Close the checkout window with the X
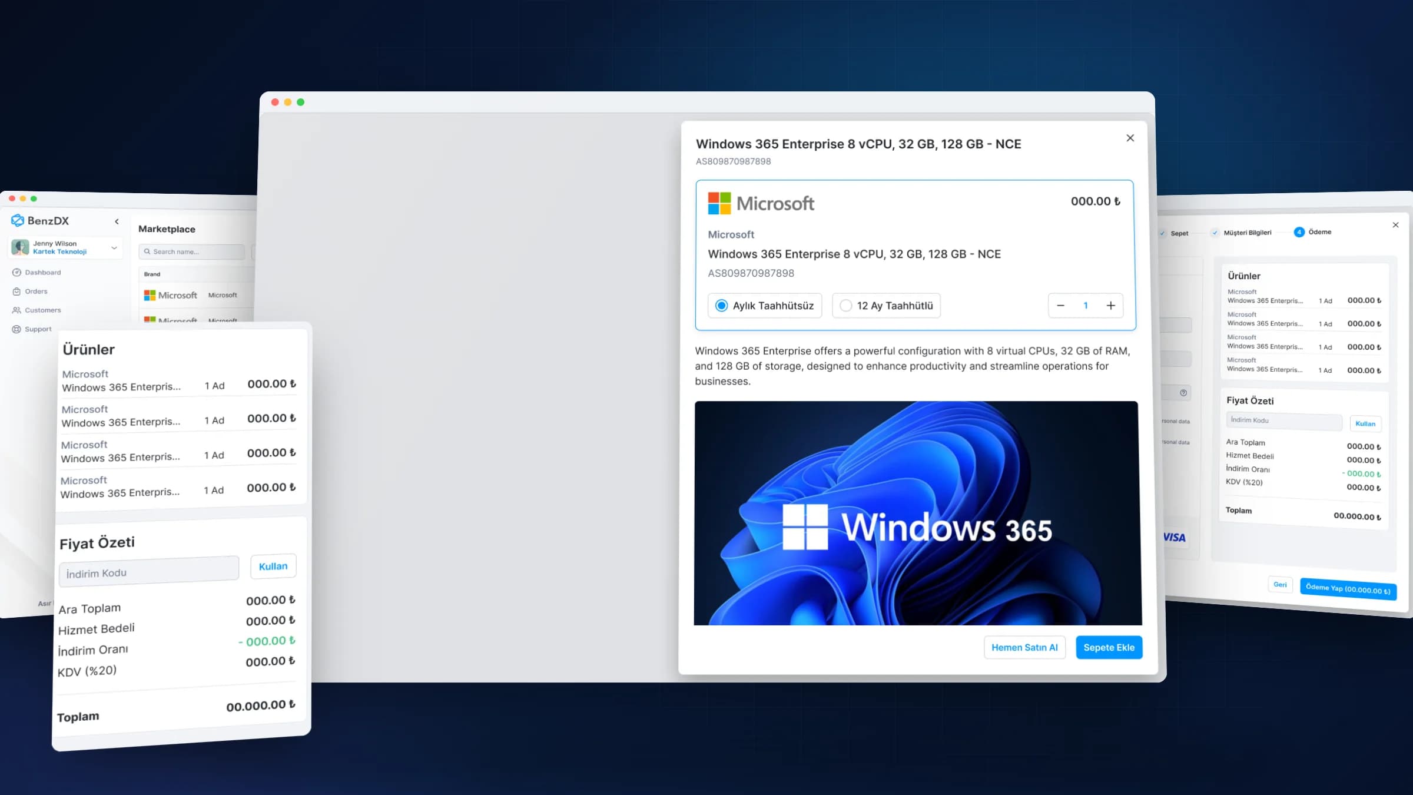Image resolution: width=1413 pixels, height=795 pixels. (x=1395, y=225)
